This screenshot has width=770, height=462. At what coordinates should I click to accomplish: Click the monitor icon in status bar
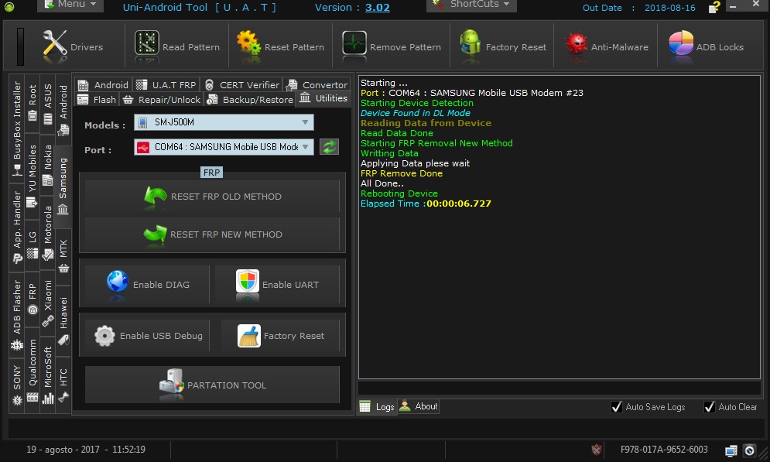pyautogui.click(x=731, y=450)
